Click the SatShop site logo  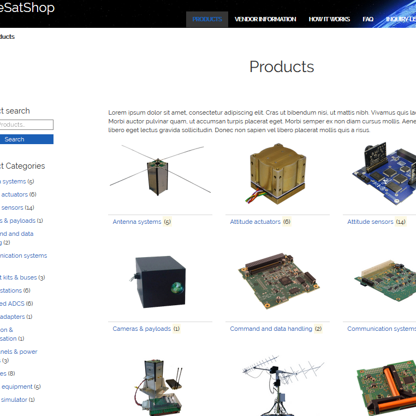(x=27, y=8)
